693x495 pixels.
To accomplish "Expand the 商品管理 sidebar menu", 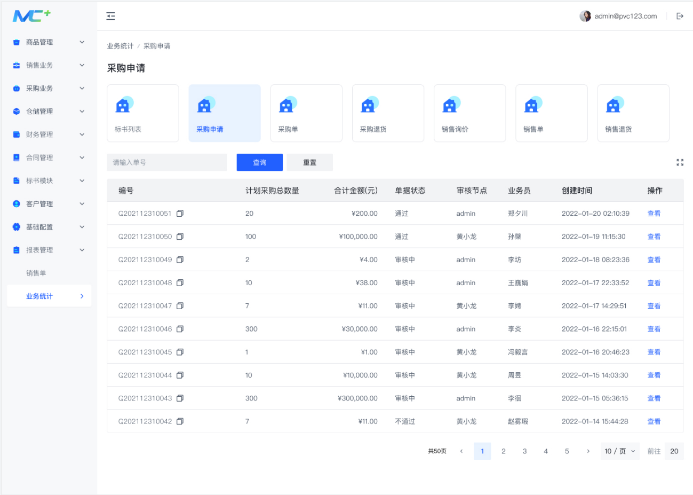I will pyautogui.click(x=49, y=42).
